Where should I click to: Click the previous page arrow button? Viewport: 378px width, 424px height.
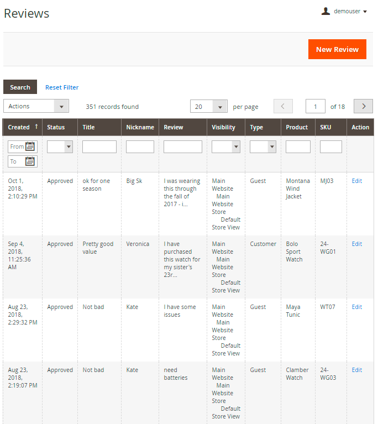click(x=283, y=106)
